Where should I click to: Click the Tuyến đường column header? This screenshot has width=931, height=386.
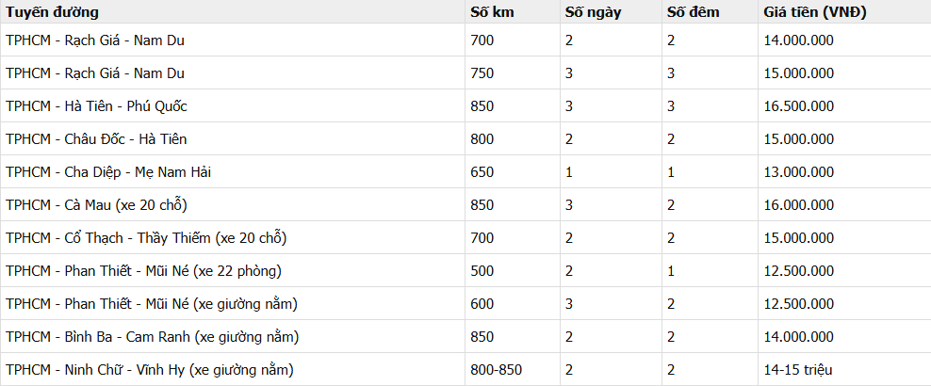click(x=53, y=12)
